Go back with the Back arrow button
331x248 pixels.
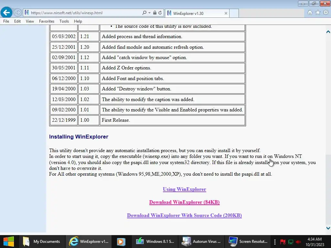tap(6, 13)
